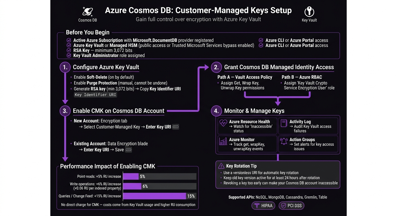
Task: Click 'New Account: Encryption tab' line
Action: pos(100,121)
